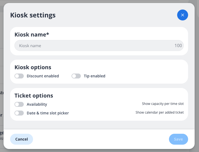199x152 pixels.
Task: Click the white footer bar between Cancel and Save
Action: tap(101, 139)
